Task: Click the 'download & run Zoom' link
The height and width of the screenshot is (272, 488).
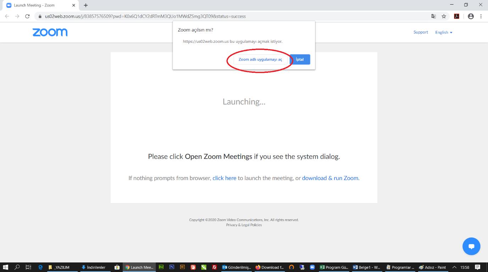Action: click(x=330, y=178)
